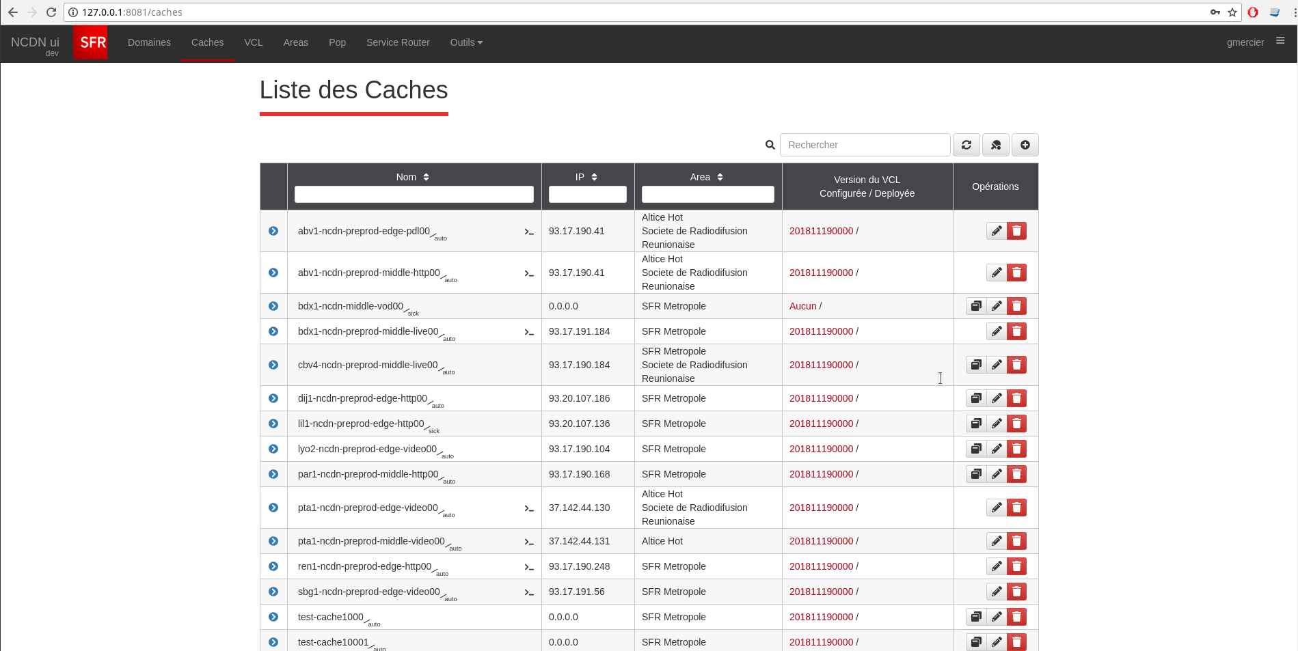Click the browser address bar

(636, 12)
